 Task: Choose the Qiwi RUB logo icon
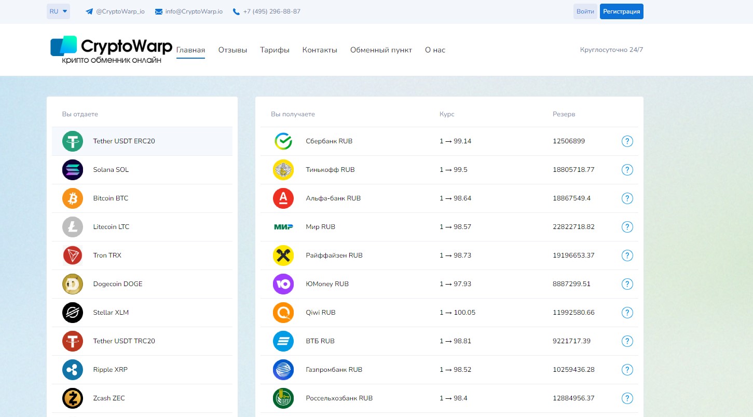[x=283, y=313]
